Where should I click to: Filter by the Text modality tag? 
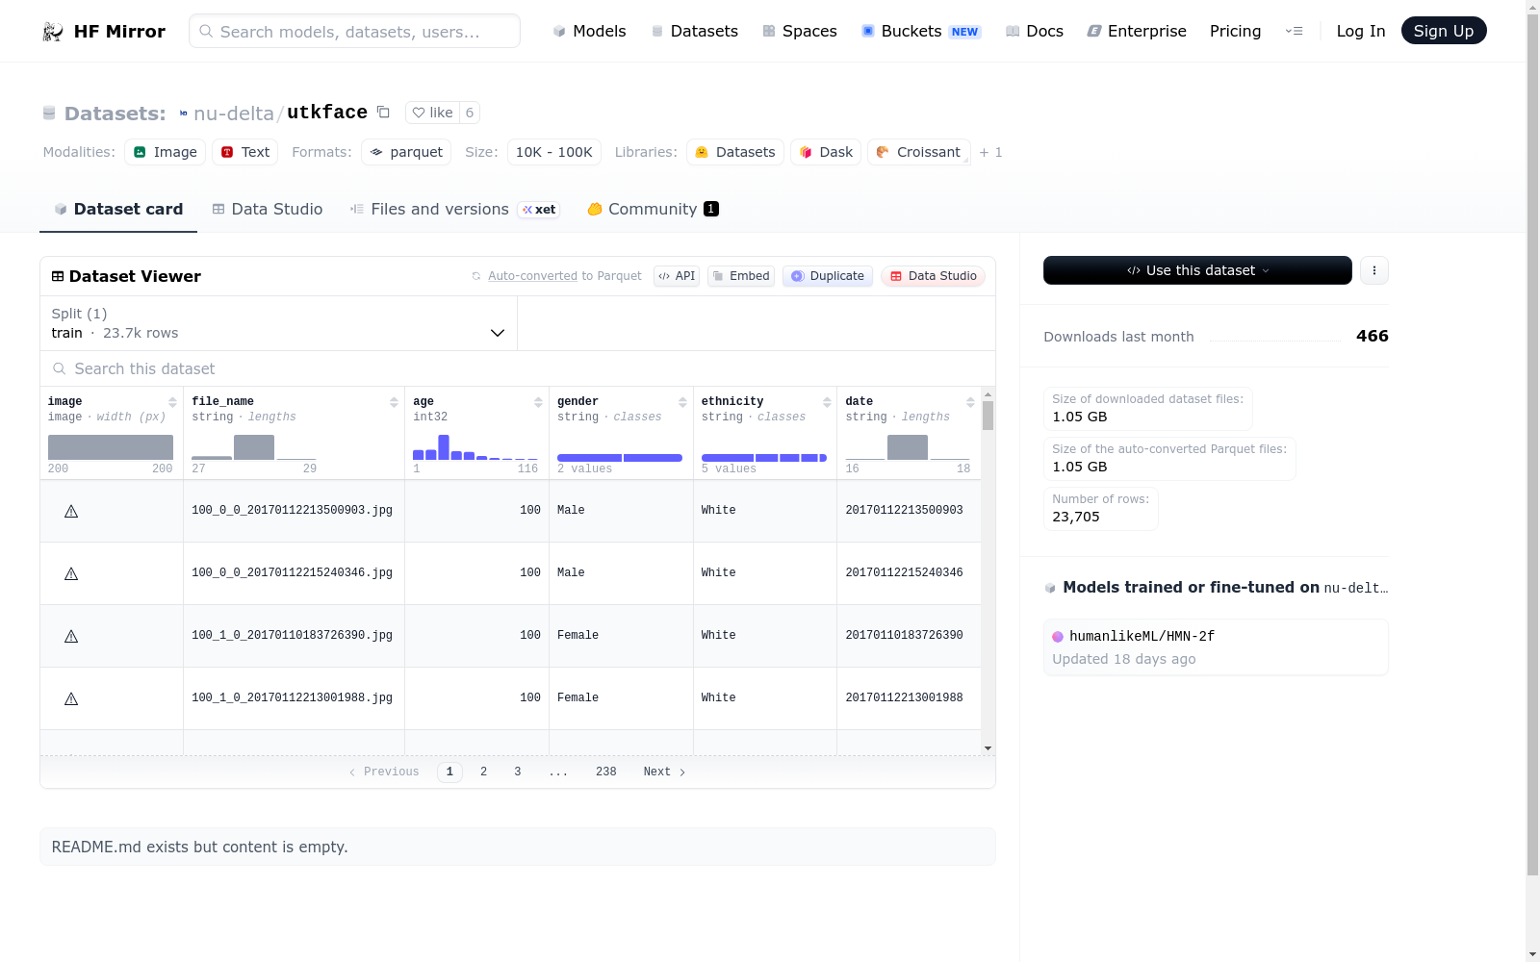244,152
